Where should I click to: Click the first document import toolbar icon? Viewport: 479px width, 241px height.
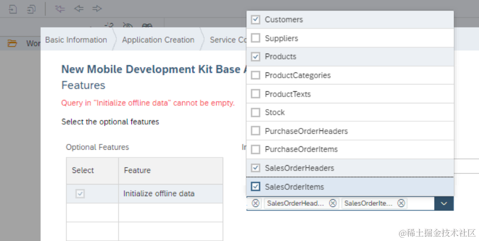pyautogui.click(x=13, y=9)
